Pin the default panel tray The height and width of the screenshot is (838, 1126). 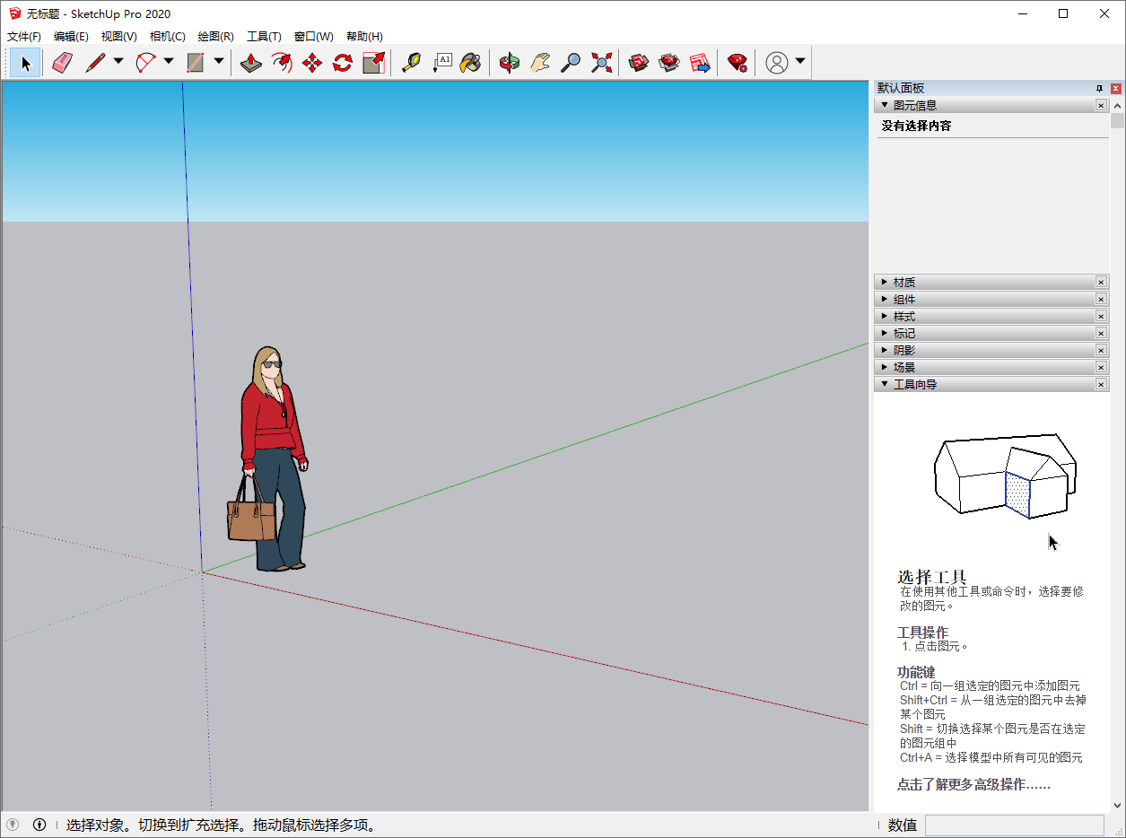pos(1099,89)
